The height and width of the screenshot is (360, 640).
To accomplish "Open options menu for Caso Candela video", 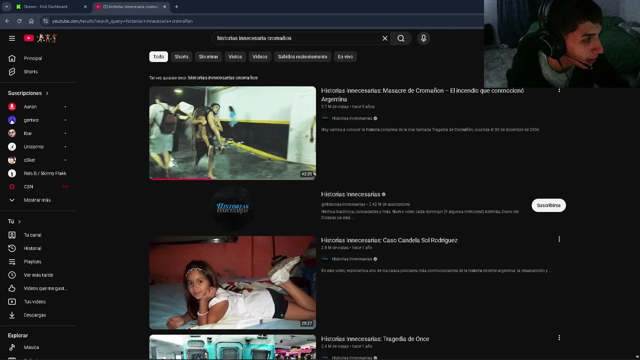I will (x=559, y=239).
